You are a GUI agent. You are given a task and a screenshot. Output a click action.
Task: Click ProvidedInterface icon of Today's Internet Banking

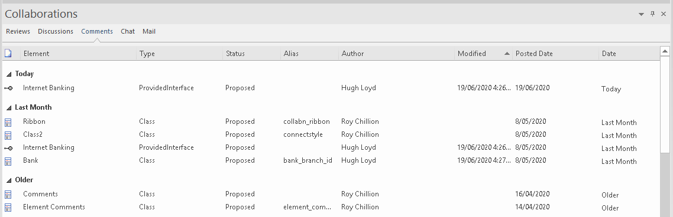8,88
